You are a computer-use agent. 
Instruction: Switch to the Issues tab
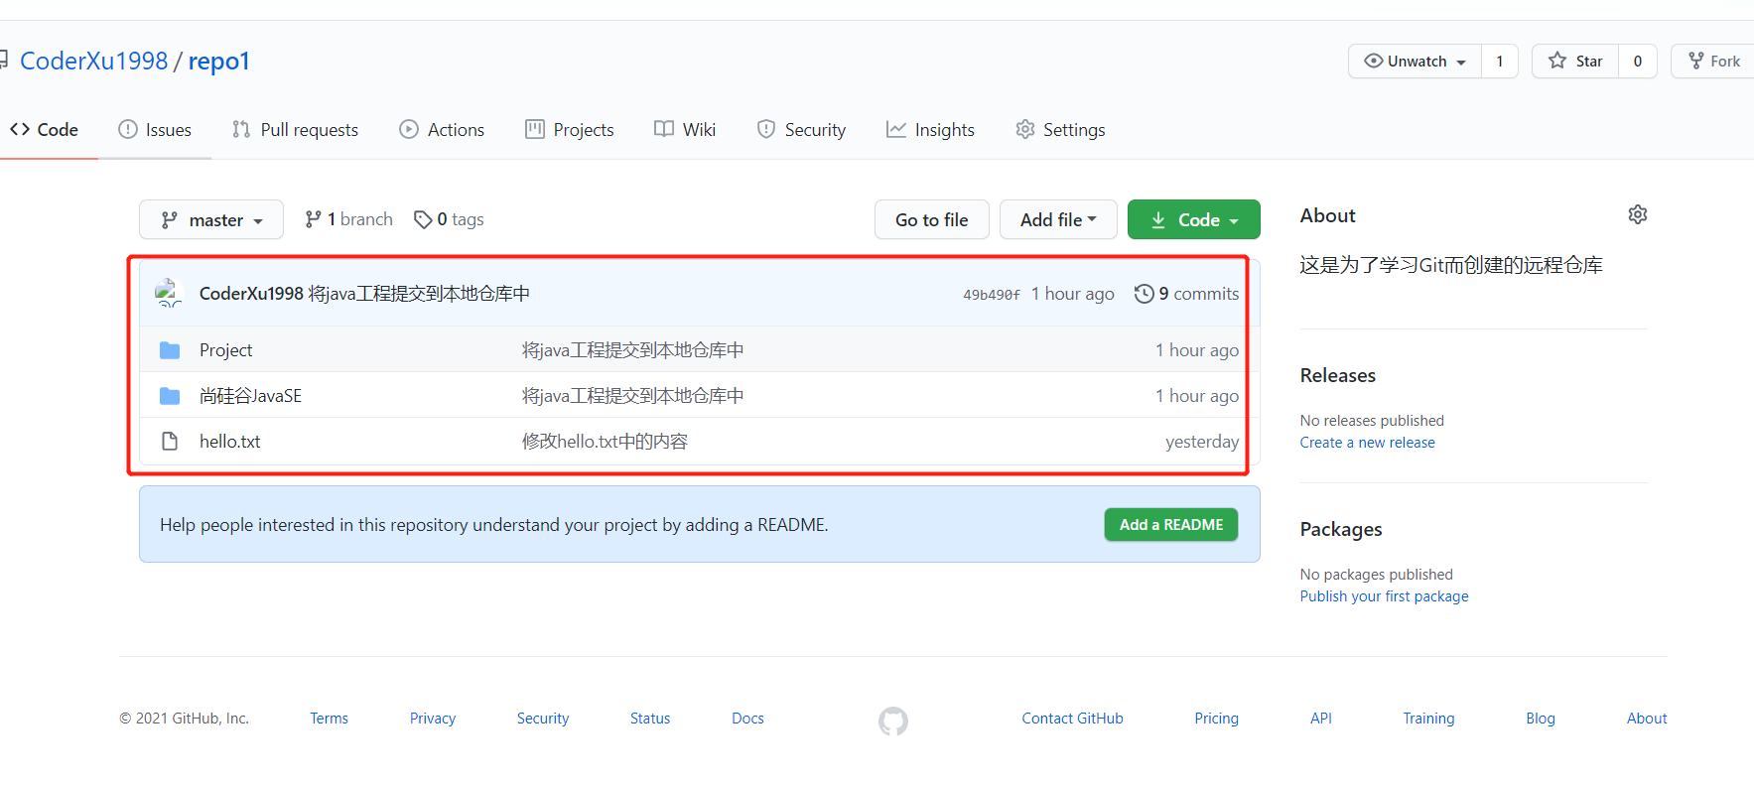[x=155, y=130]
